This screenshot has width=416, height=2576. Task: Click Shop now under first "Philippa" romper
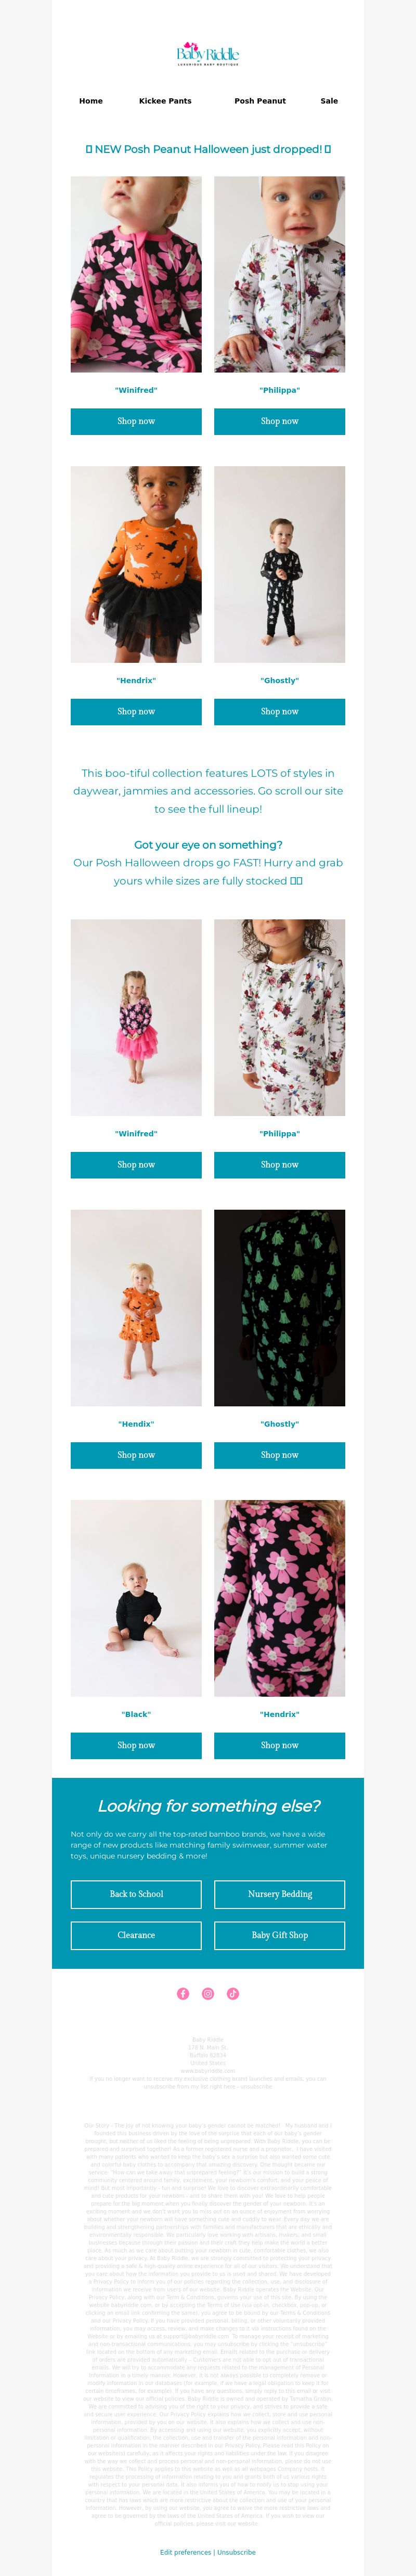tap(280, 422)
